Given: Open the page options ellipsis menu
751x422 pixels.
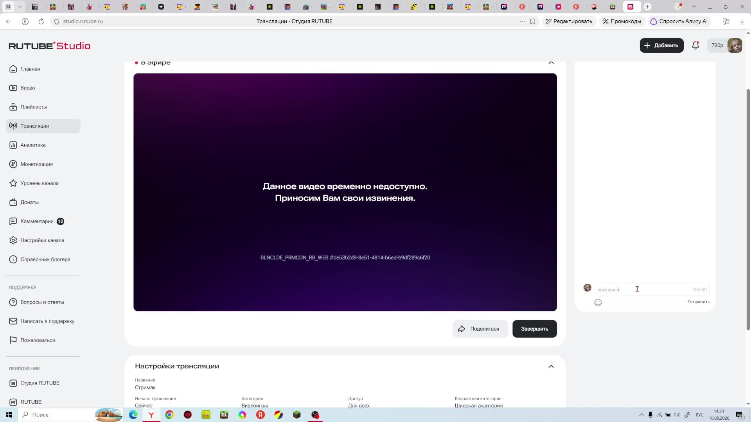Looking at the screenshot, I should click(522, 21).
